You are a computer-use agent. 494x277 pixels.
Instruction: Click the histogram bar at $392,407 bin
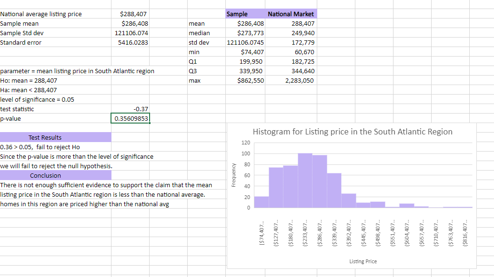coord(348,201)
